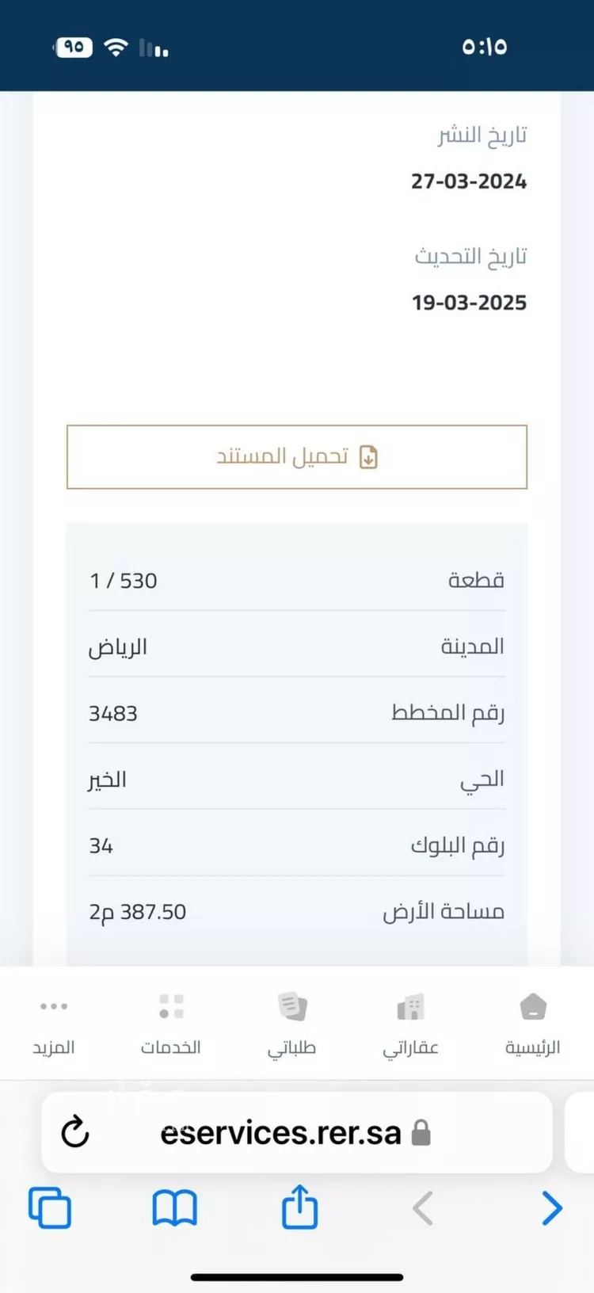
Task: Select the الرئيسية tab label
Action: [532, 1047]
